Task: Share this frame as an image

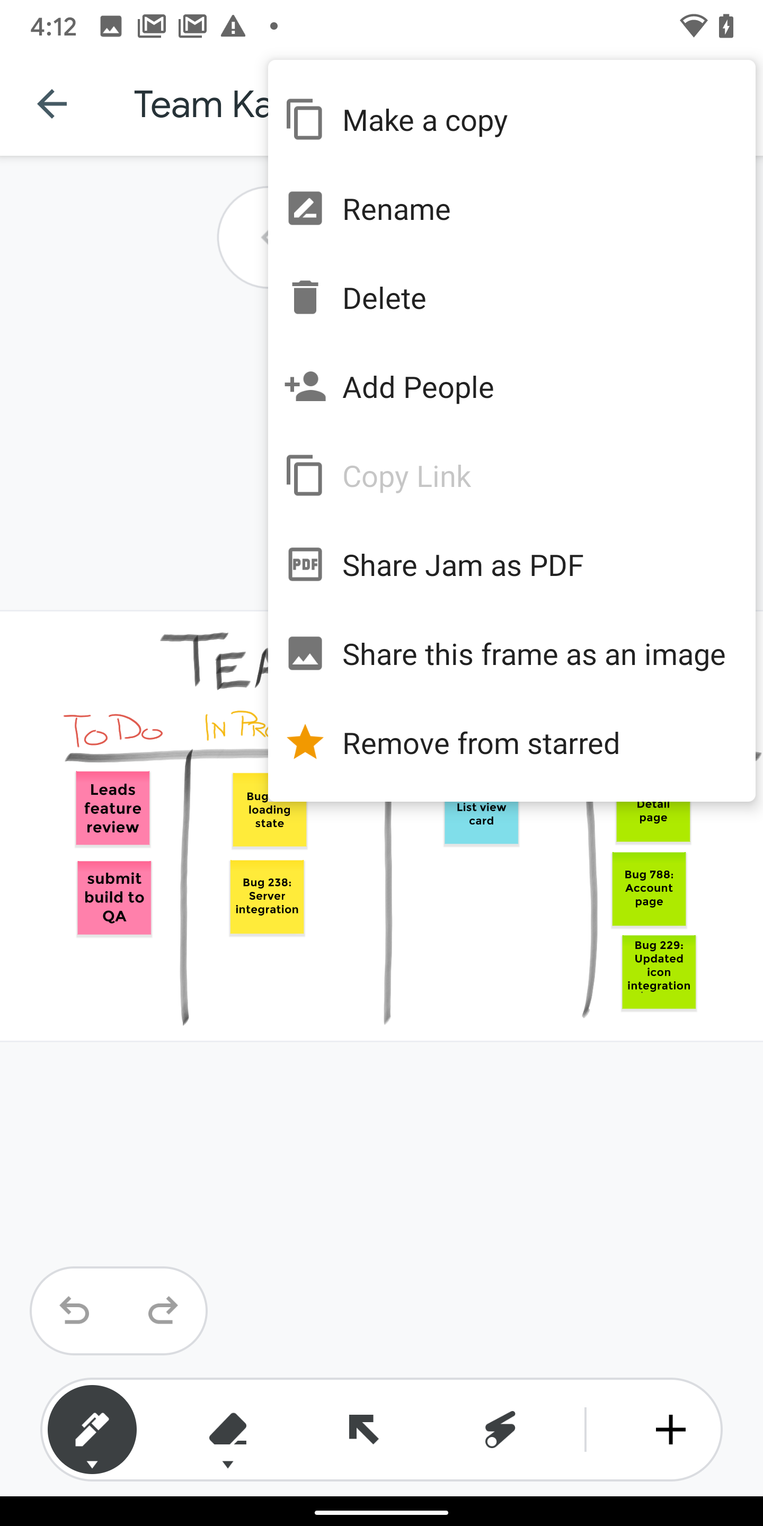Action: click(x=534, y=654)
